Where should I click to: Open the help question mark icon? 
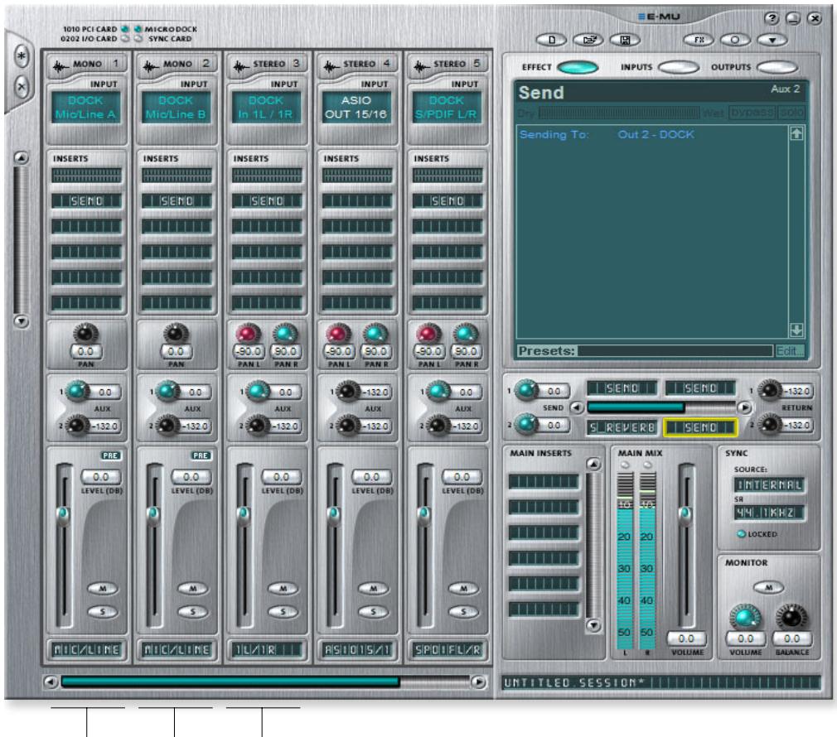click(x=772, y=19)
